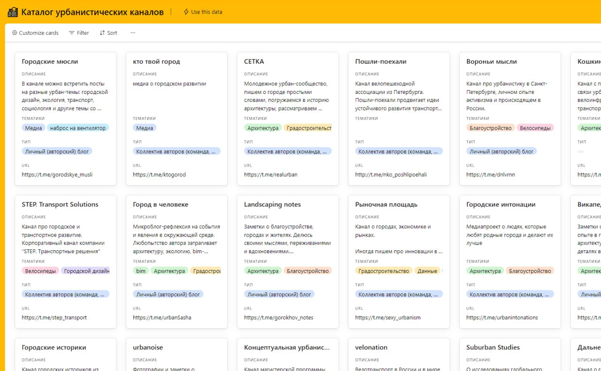
Task: Click the наброс на вентилятор tag
Action: 78,128
